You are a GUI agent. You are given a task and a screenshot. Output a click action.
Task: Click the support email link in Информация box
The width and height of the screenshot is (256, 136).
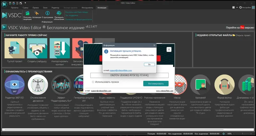pos(121,71)
